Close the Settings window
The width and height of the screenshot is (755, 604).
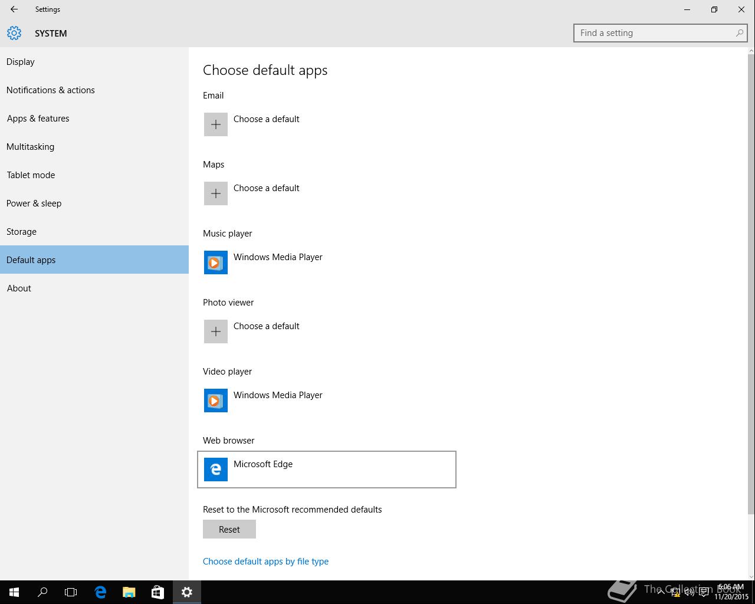click(x=741, y=9)
